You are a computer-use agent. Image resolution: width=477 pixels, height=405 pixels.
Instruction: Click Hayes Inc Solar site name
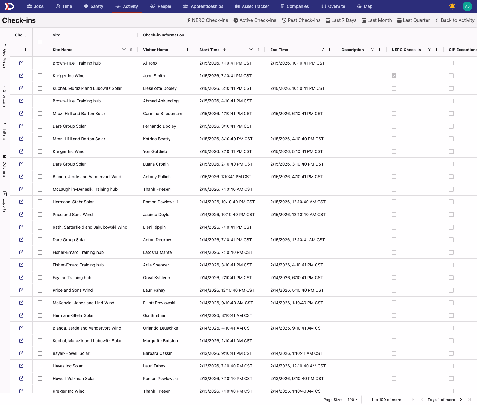click(67, 366)
